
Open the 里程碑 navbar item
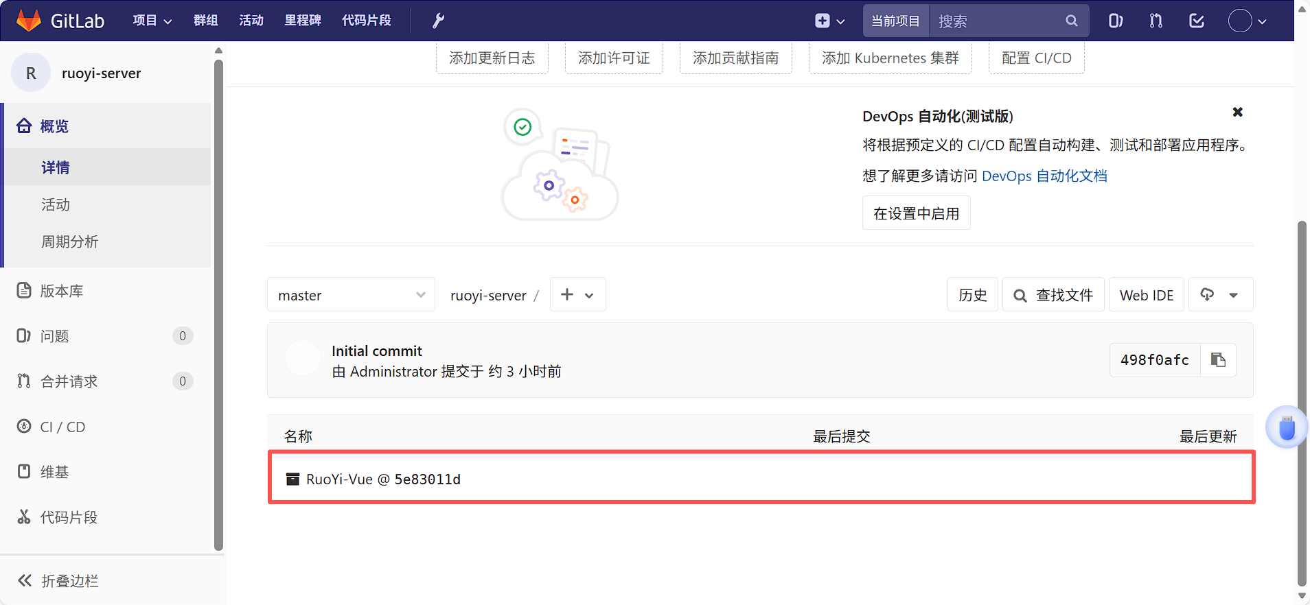303,21
